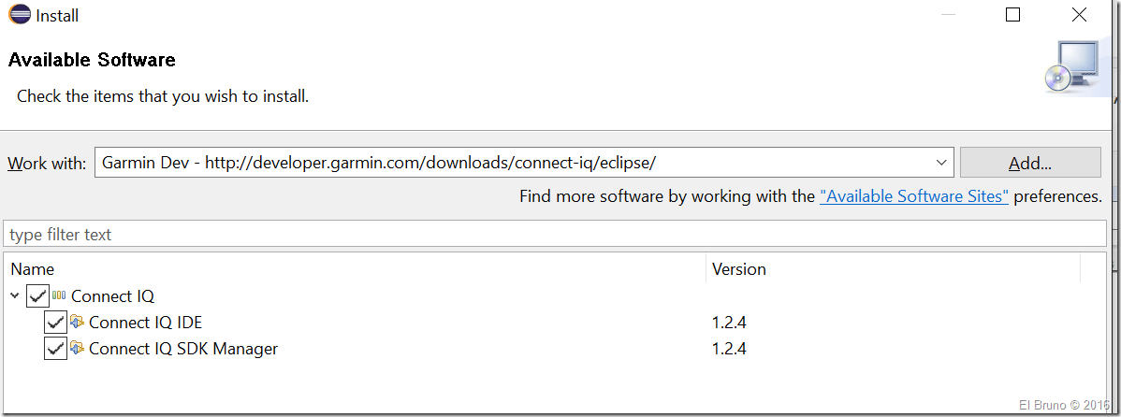
Task: Close the Install dialog
Action: [1080, 15]
